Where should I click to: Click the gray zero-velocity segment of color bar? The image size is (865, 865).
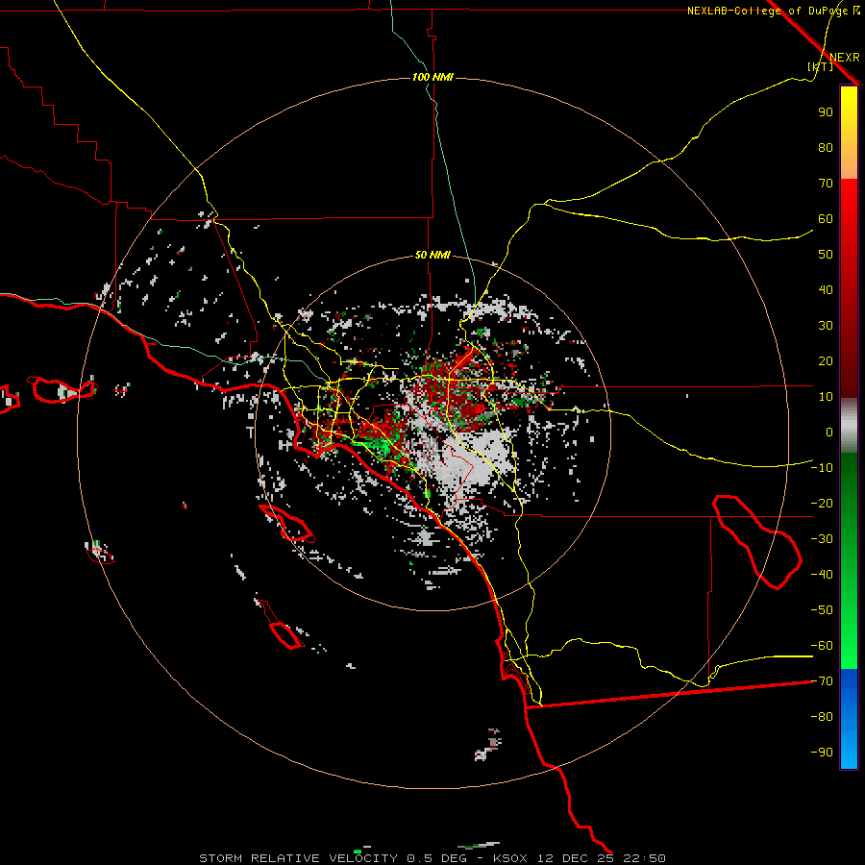849,426
